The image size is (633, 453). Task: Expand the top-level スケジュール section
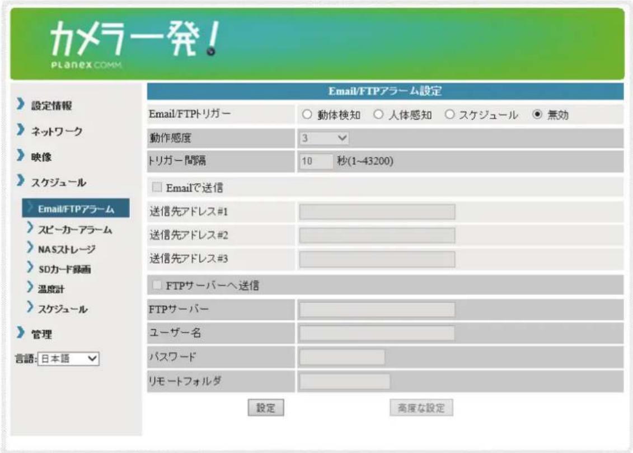[59, 183]
